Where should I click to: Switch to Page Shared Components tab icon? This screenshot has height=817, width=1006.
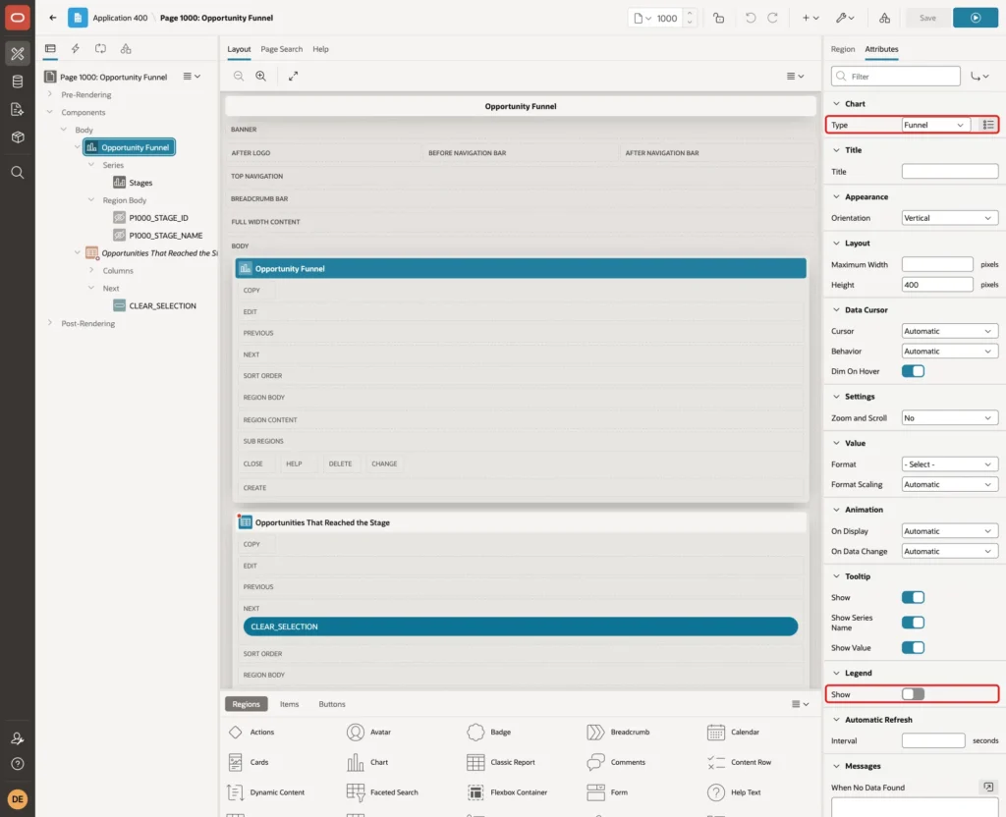click(126, 49)
